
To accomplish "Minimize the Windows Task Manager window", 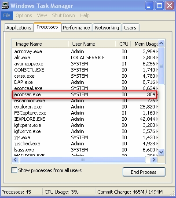I will coord(149,6).
